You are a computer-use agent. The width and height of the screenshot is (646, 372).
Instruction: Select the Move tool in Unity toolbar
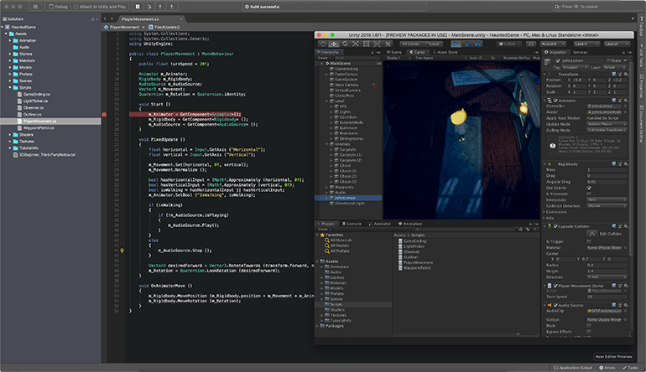[x=335, y=43]
